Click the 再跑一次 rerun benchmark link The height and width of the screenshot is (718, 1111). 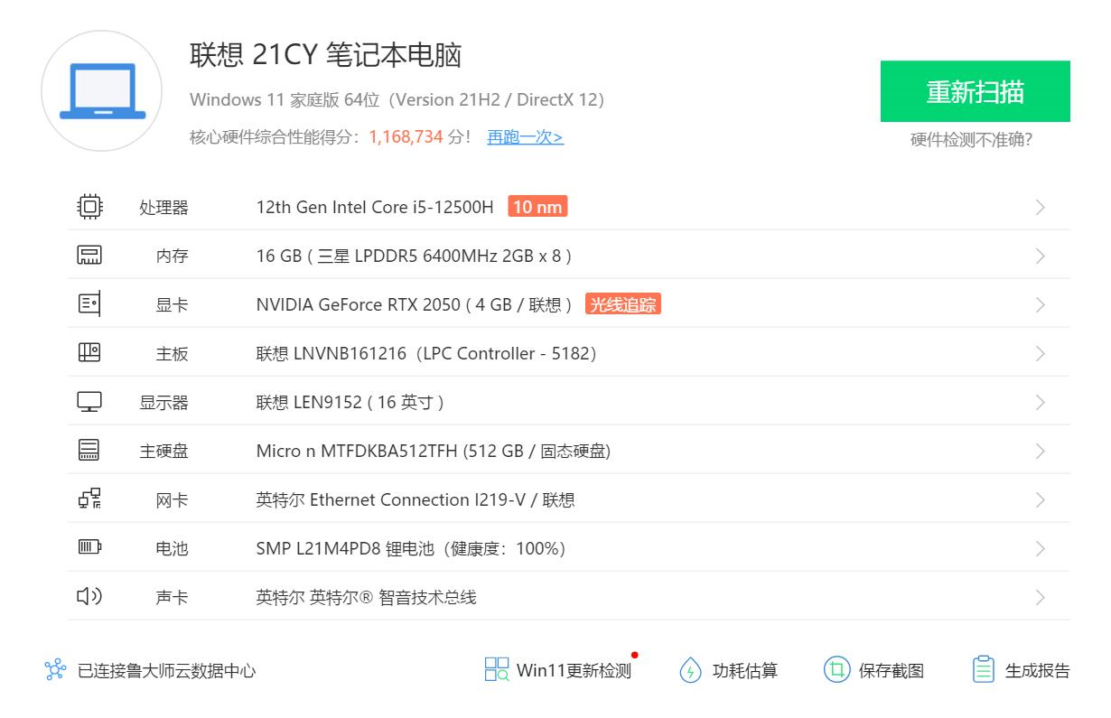click(x=525, y=137)
